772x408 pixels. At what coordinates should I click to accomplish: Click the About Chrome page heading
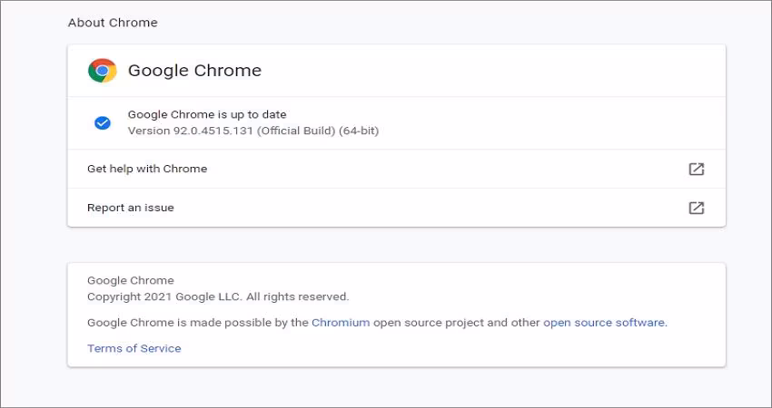(113, 23)
